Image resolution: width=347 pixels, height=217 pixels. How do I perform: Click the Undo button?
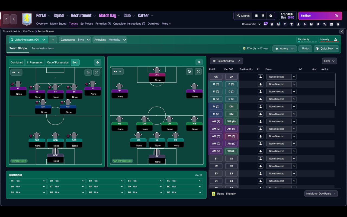click(x=305, y=49)
